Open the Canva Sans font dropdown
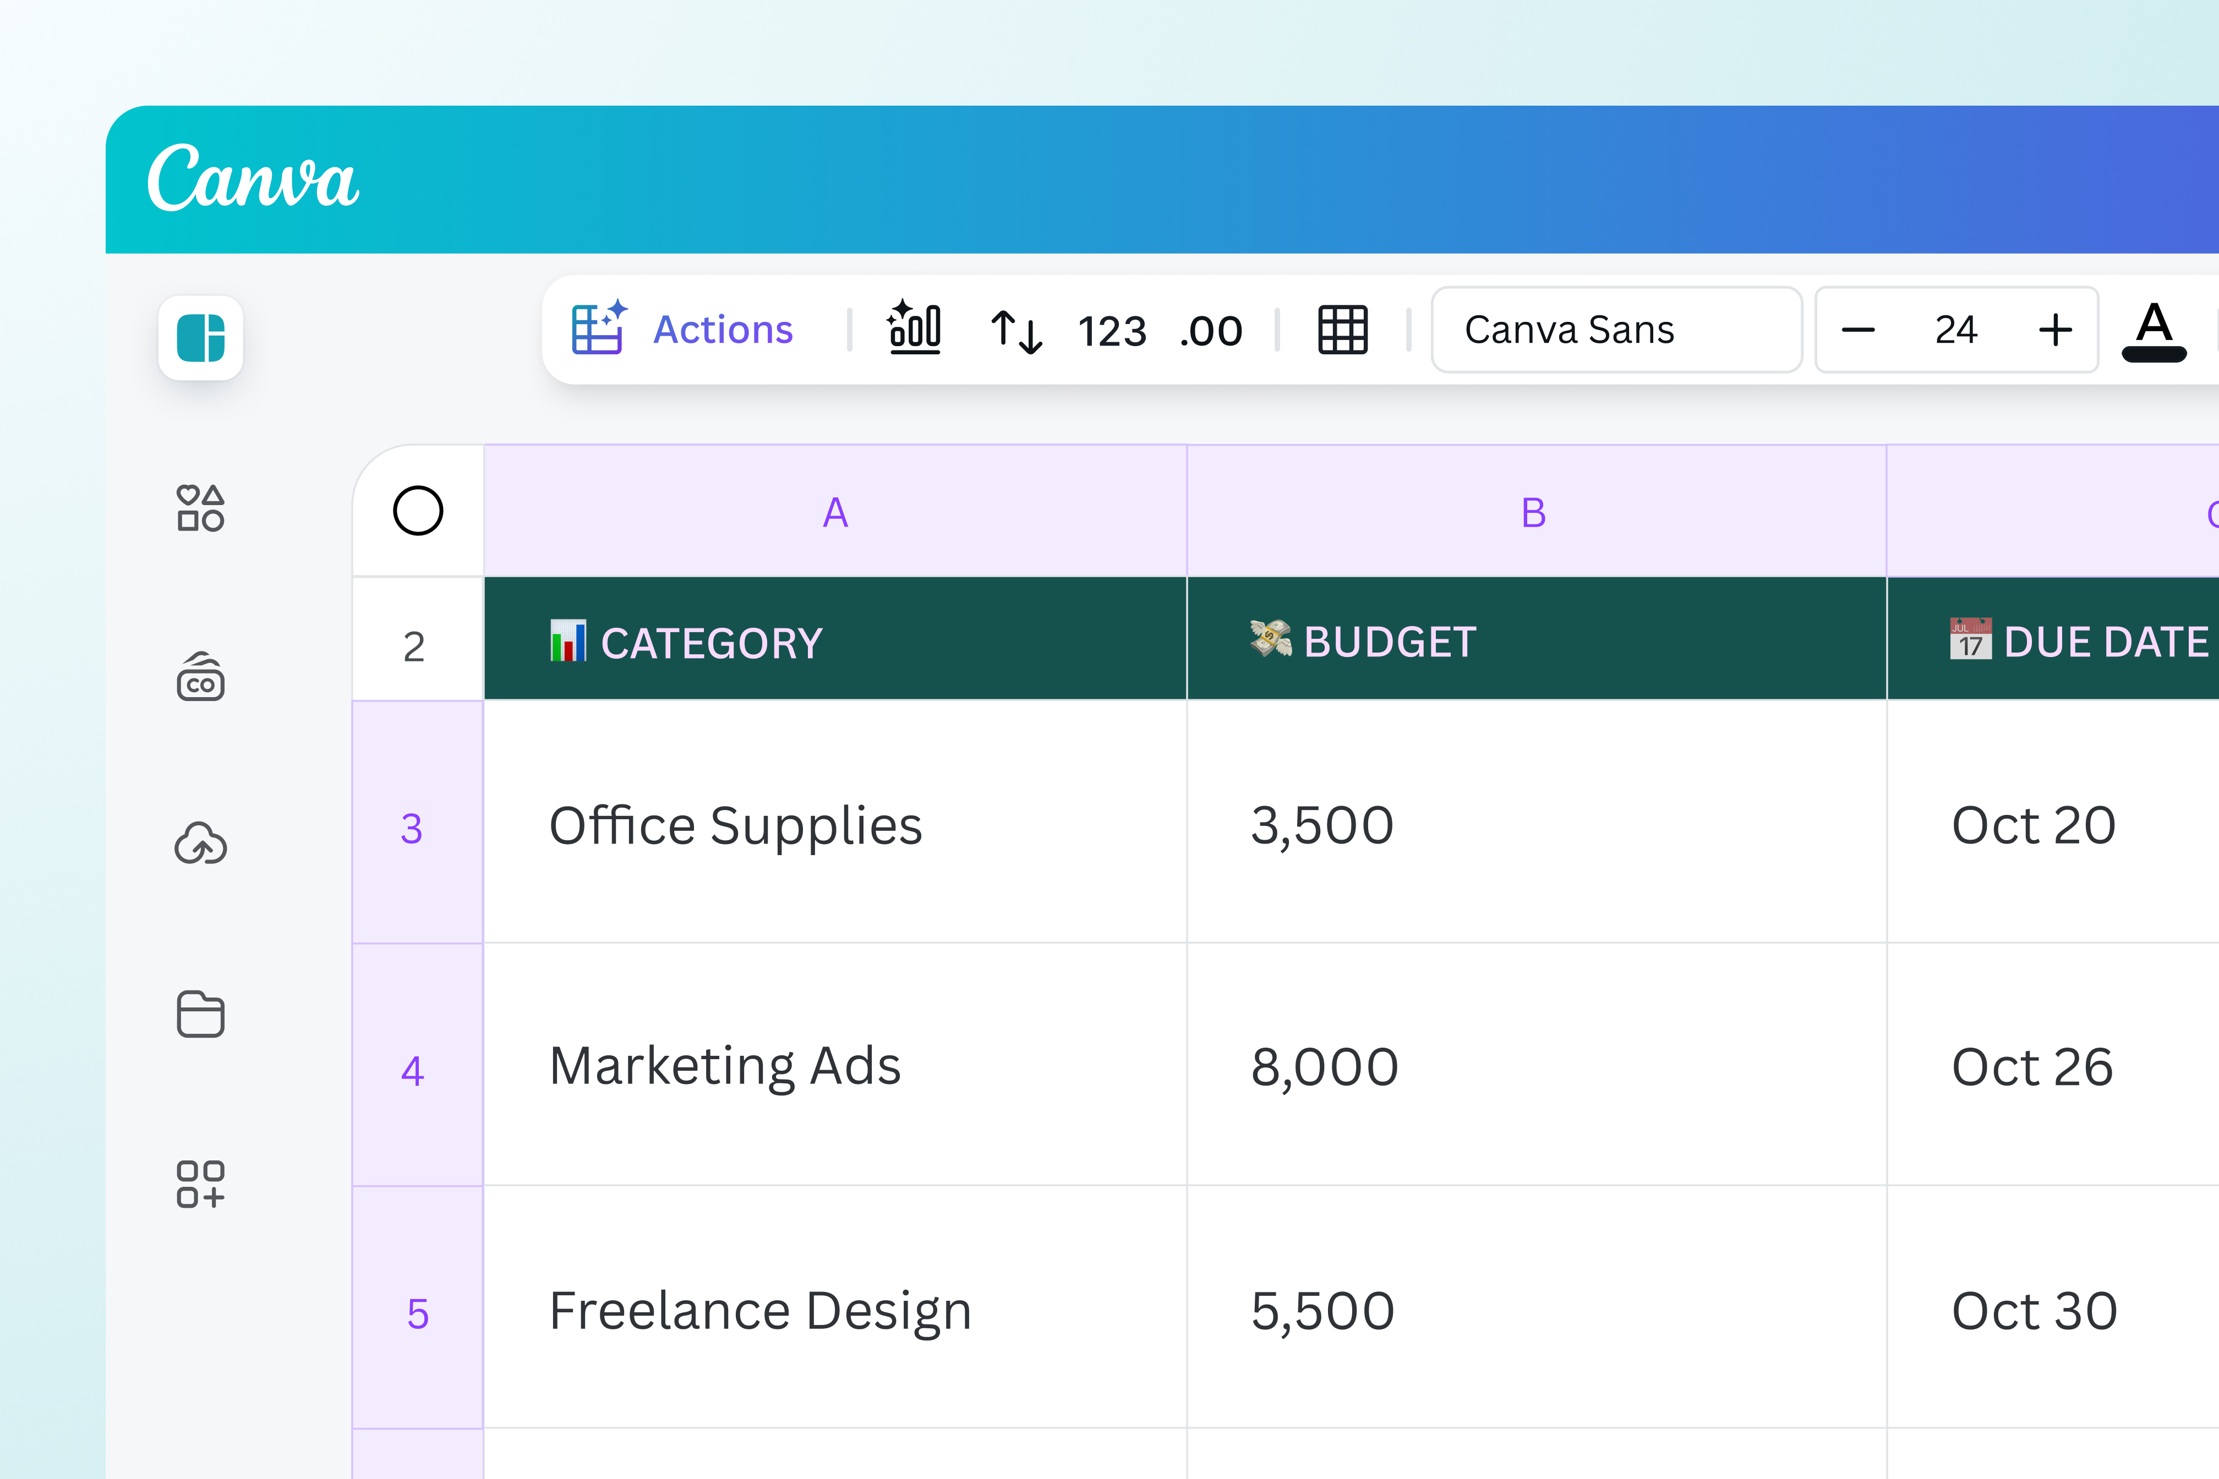This screenshot has width=2219, height=1479. tap(1615, 330)
